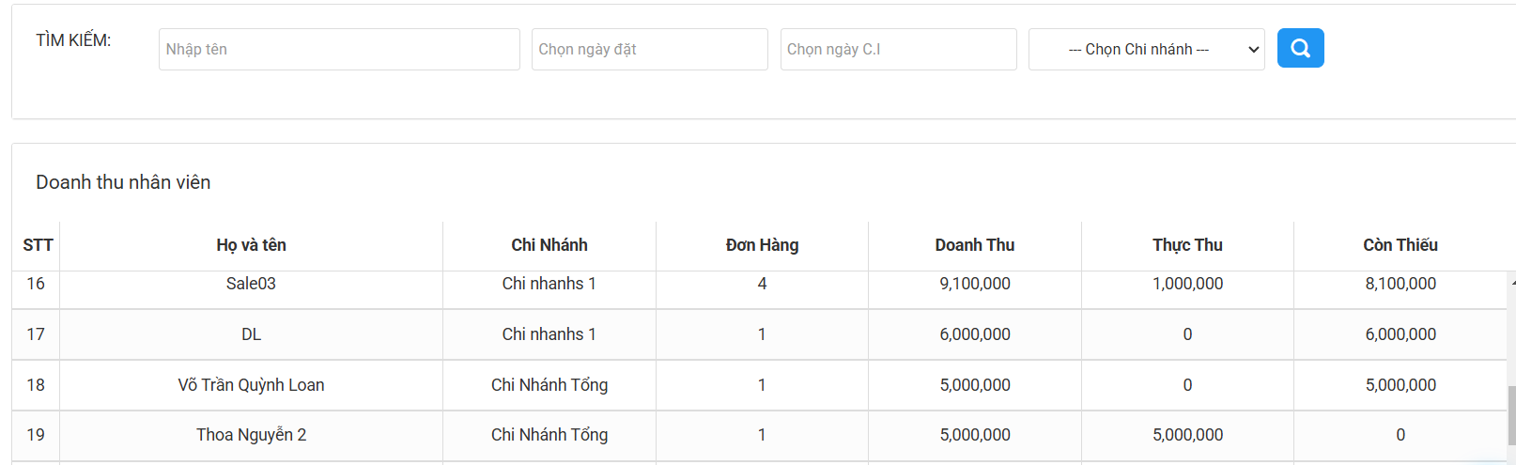Open the Chọn ngày C.I date field

coord(898,49)
